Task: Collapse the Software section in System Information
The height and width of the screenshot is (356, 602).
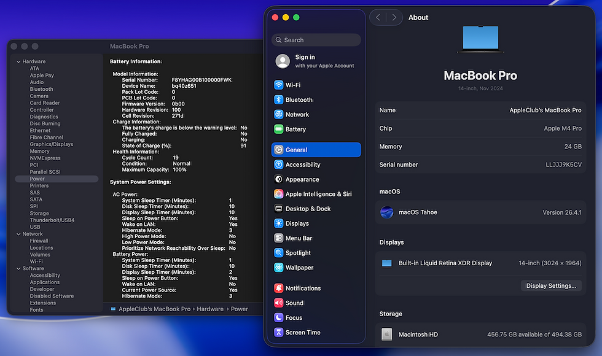Action: (18, 269)
